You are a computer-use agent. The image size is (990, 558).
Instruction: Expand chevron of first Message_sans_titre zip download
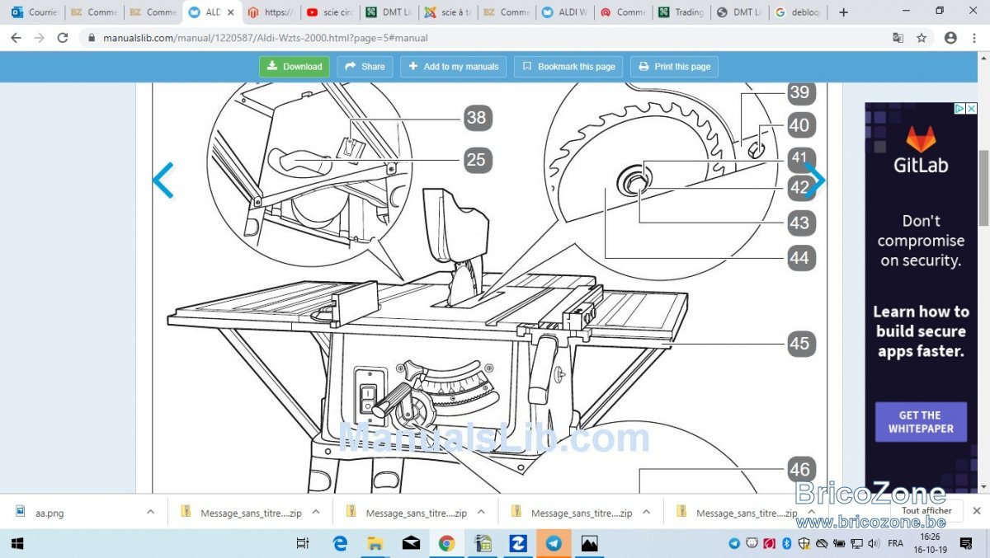[x=316, y=512]
